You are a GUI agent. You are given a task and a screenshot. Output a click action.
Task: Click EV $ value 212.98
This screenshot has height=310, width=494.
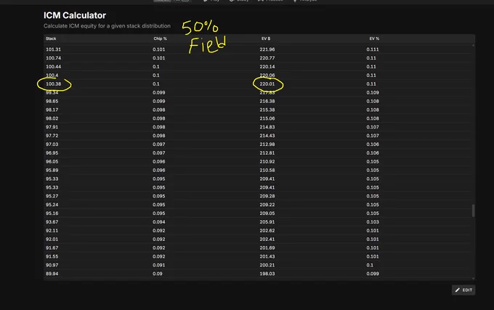(x=267, y=144)
